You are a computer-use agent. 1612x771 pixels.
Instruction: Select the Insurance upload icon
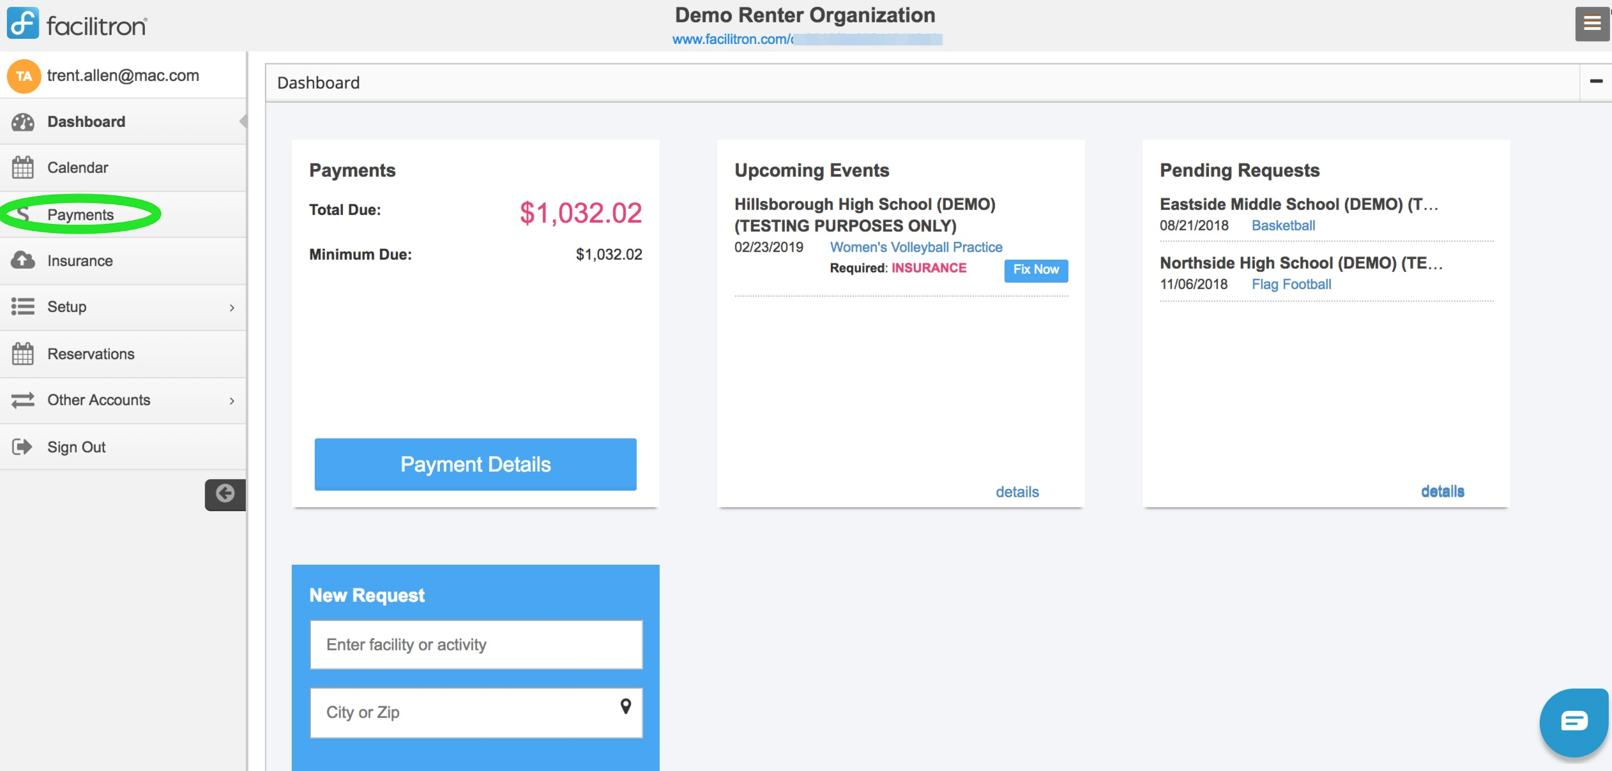point(23,260)
